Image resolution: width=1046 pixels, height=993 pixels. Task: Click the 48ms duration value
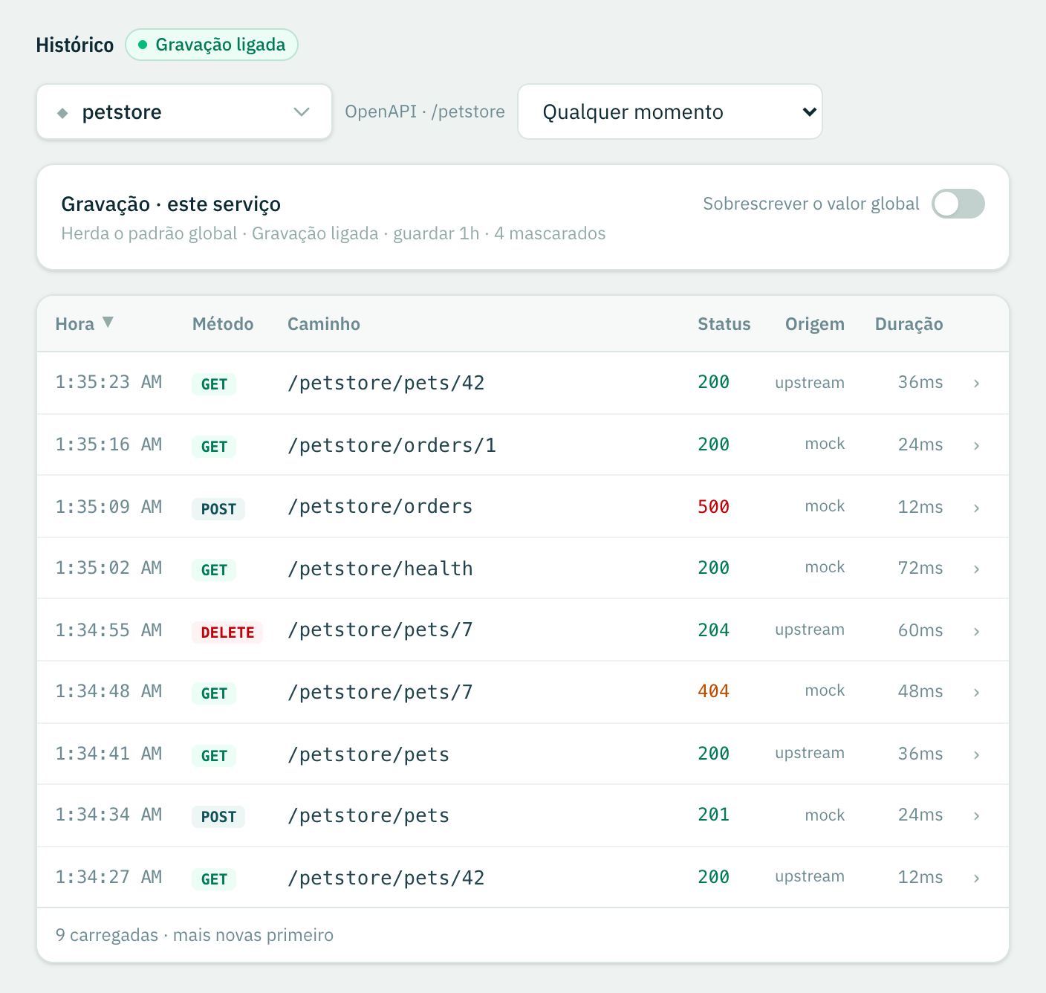[x=920, y=691]
